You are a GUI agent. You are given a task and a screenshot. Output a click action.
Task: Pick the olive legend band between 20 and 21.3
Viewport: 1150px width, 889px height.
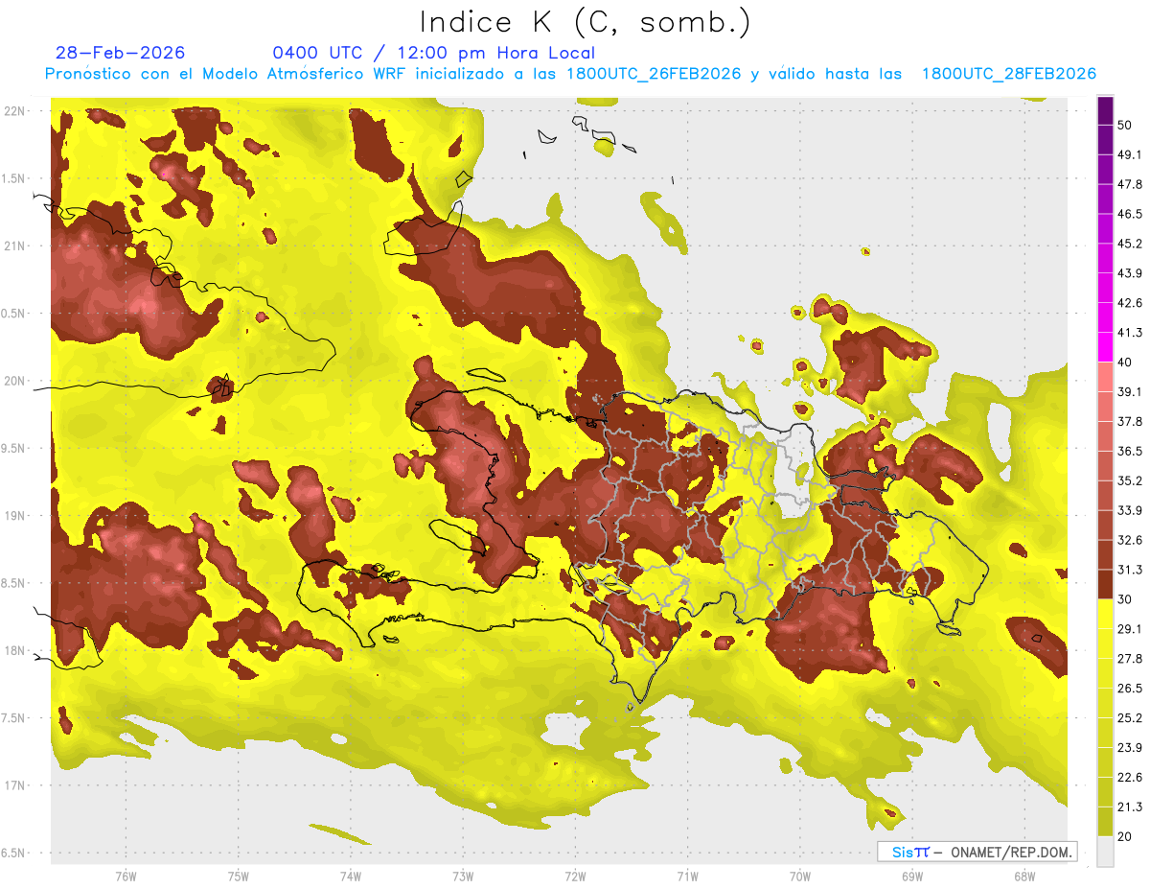[x=1105, y=821]
